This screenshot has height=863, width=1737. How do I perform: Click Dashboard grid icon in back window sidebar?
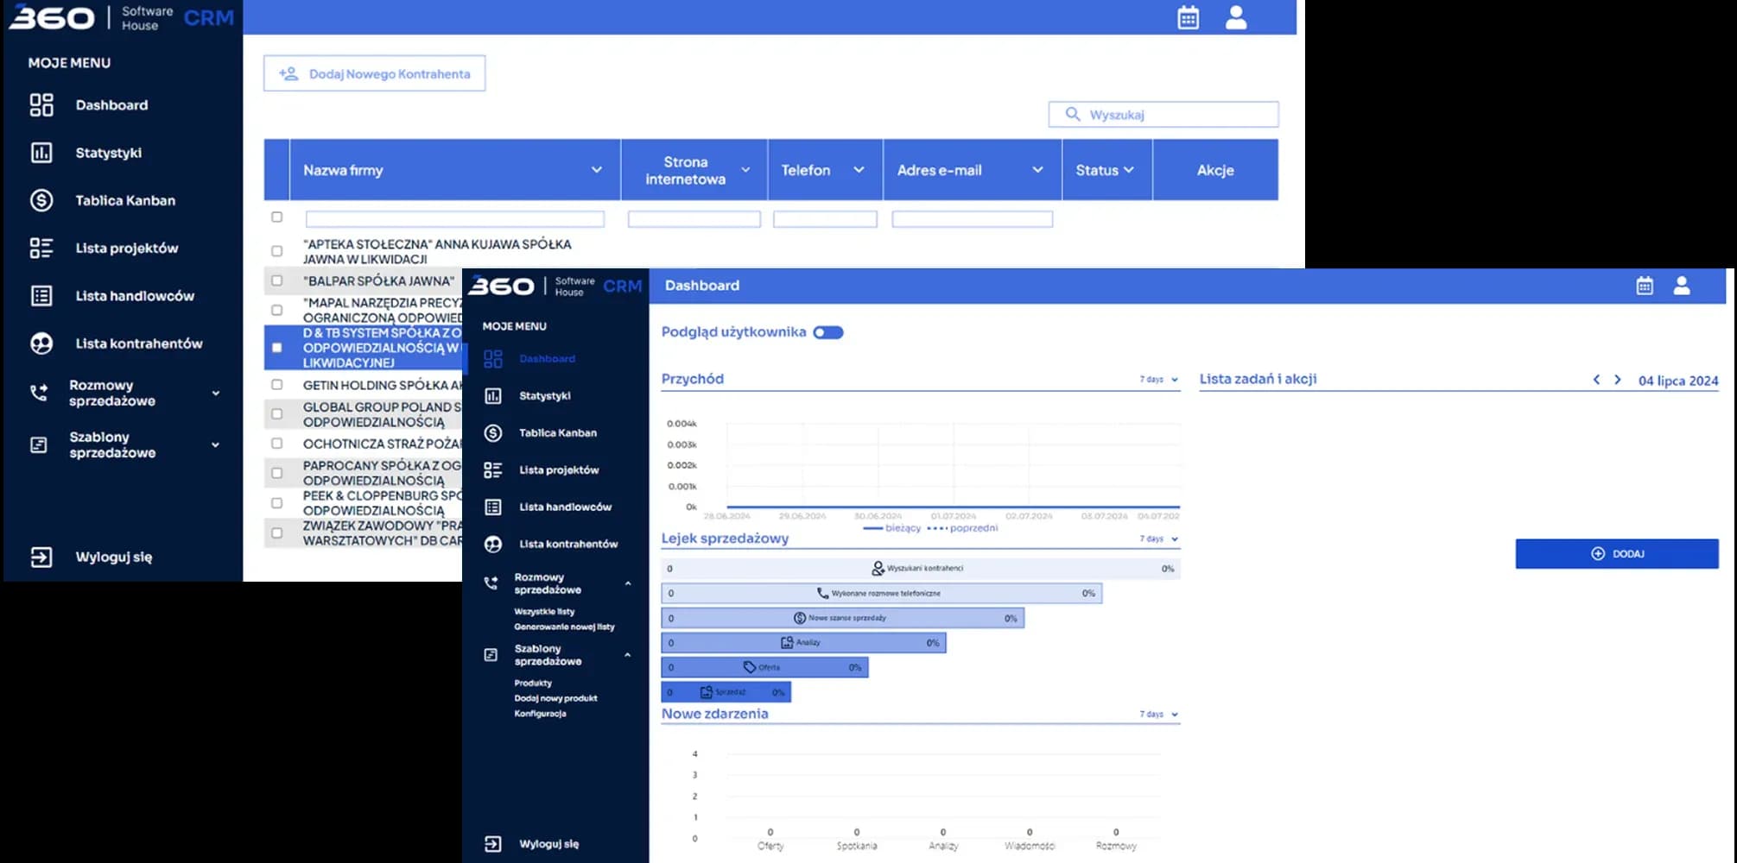41,105
